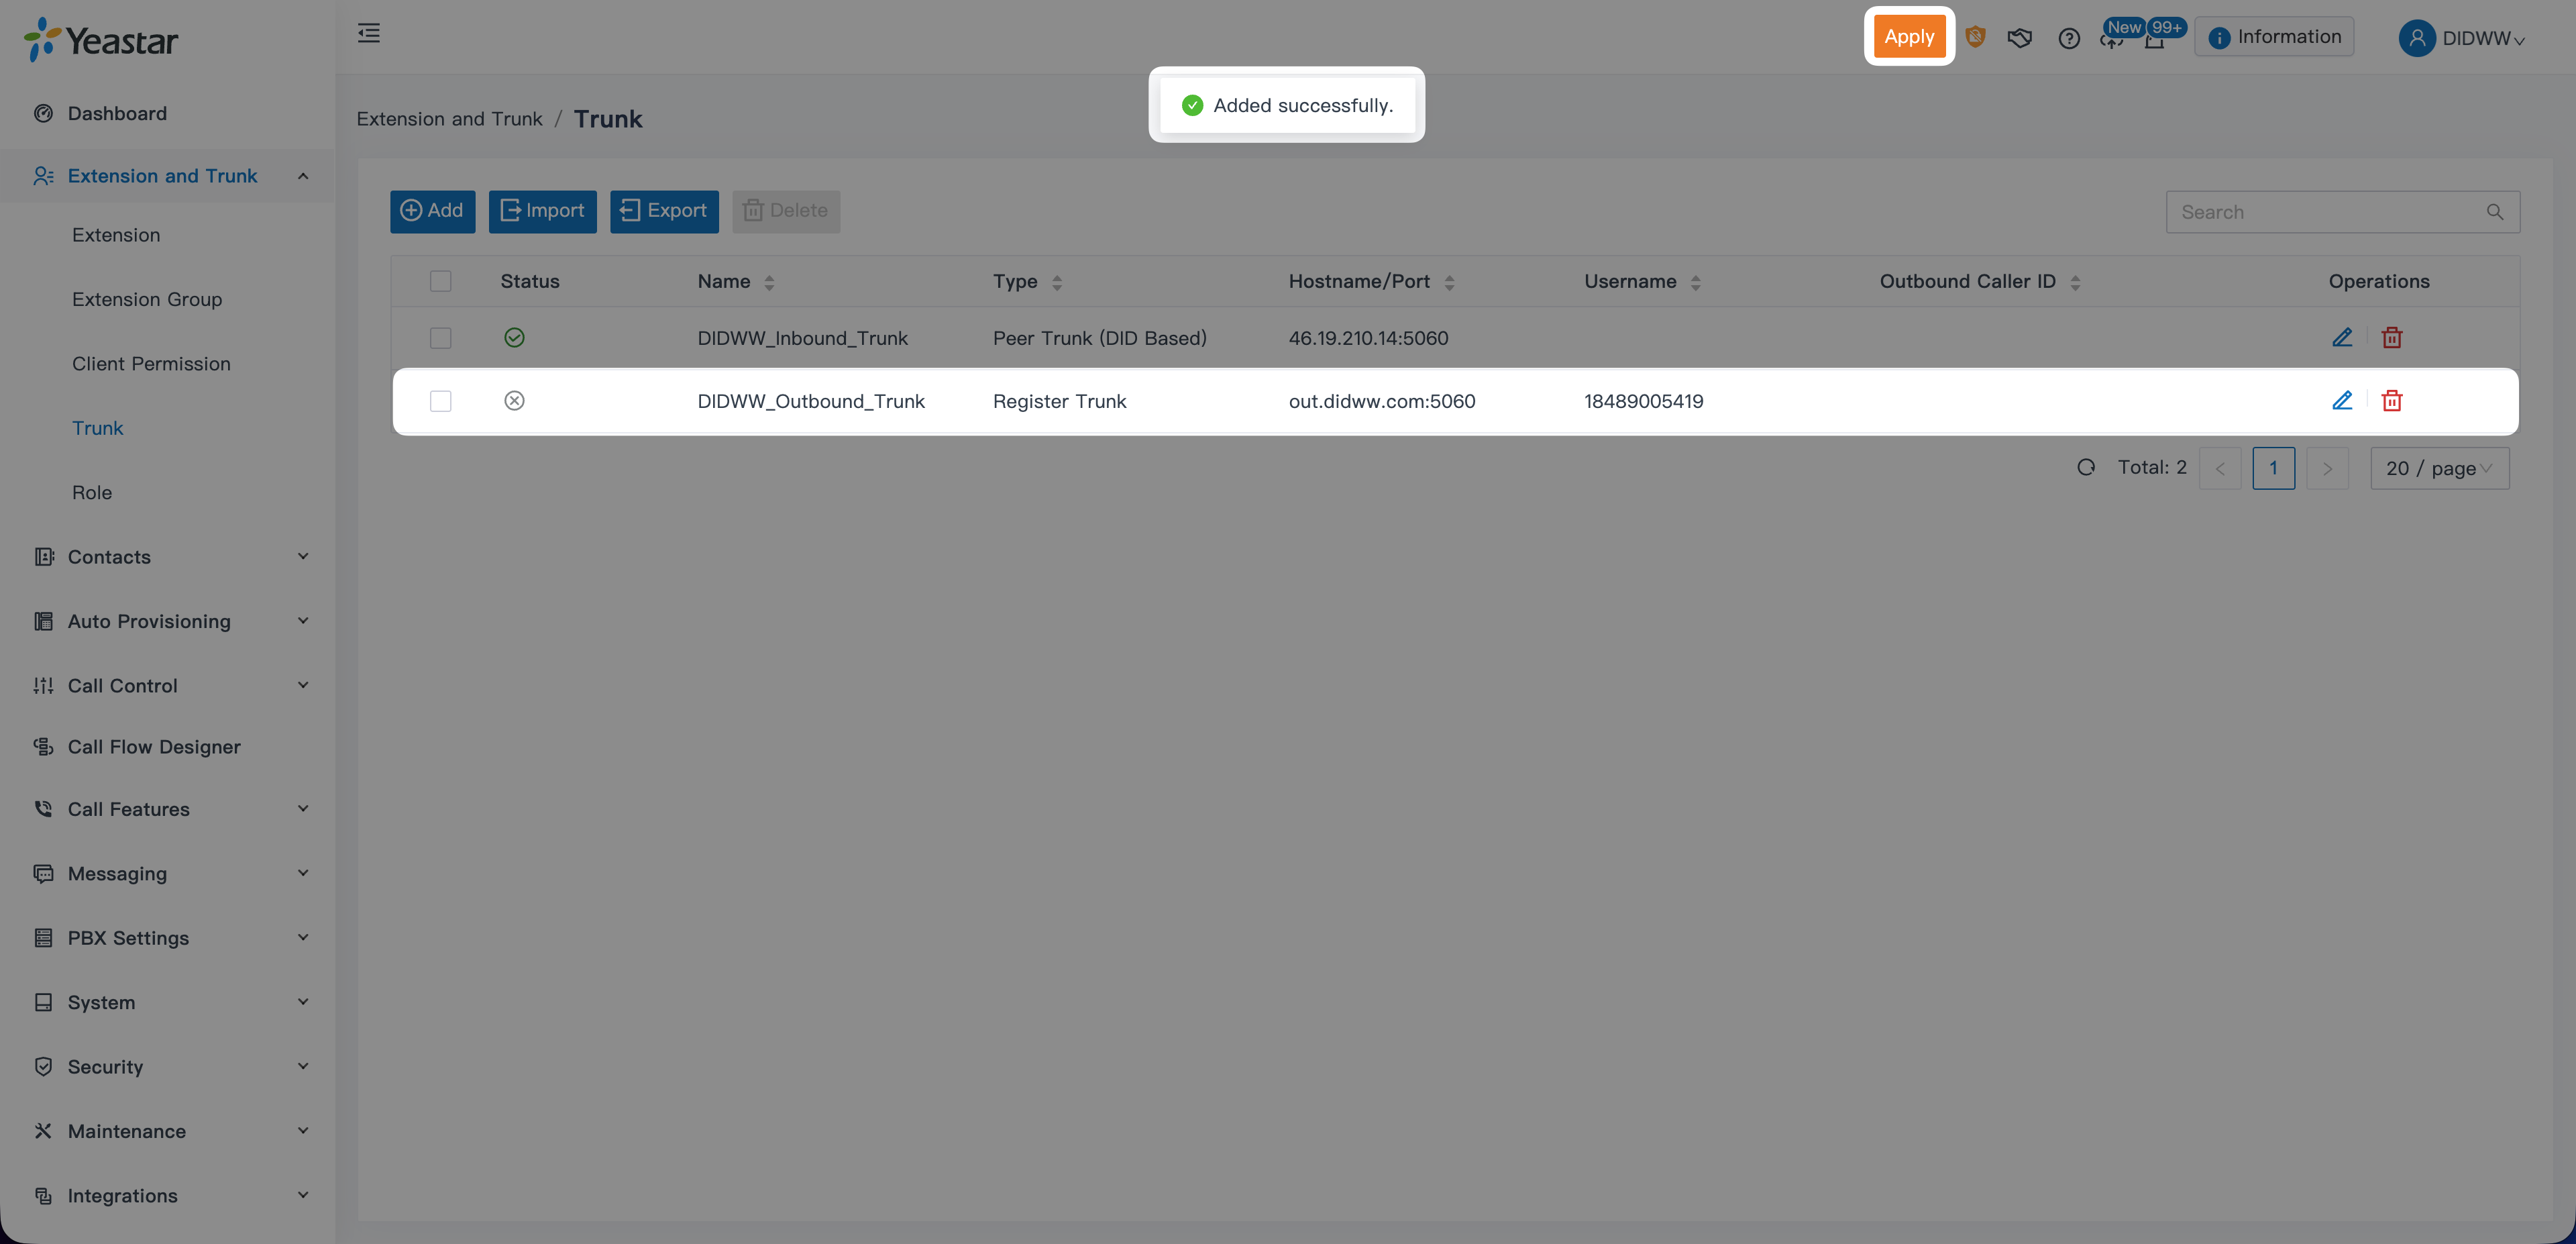
Task: Click the orange shield security icon
Action: tap(1974, 37)
